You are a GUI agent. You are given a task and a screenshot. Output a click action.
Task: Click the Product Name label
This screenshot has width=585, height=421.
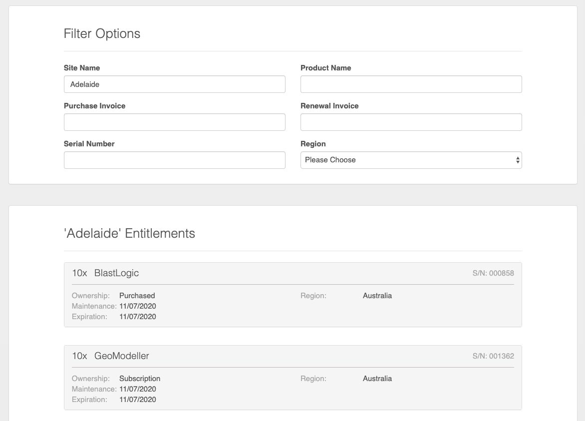[x=325, y=68]
